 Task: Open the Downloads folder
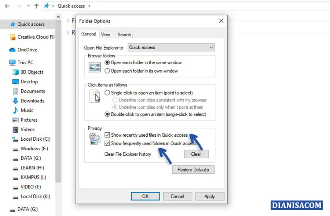pyautogui.click(x=32, y=101)
